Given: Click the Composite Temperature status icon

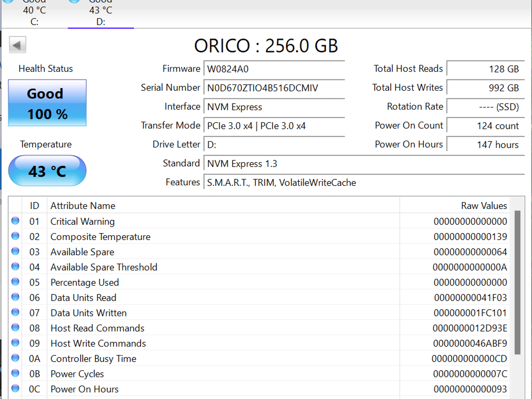Looking at the screenshot, I should (x=15, y=236).
